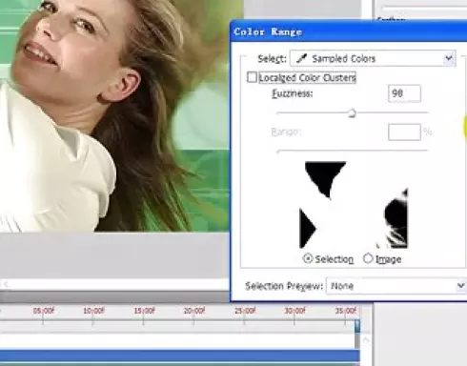Select the blue highlighted layer bar in timeline
The image size is (467, 366).
[x=180, y=356]
